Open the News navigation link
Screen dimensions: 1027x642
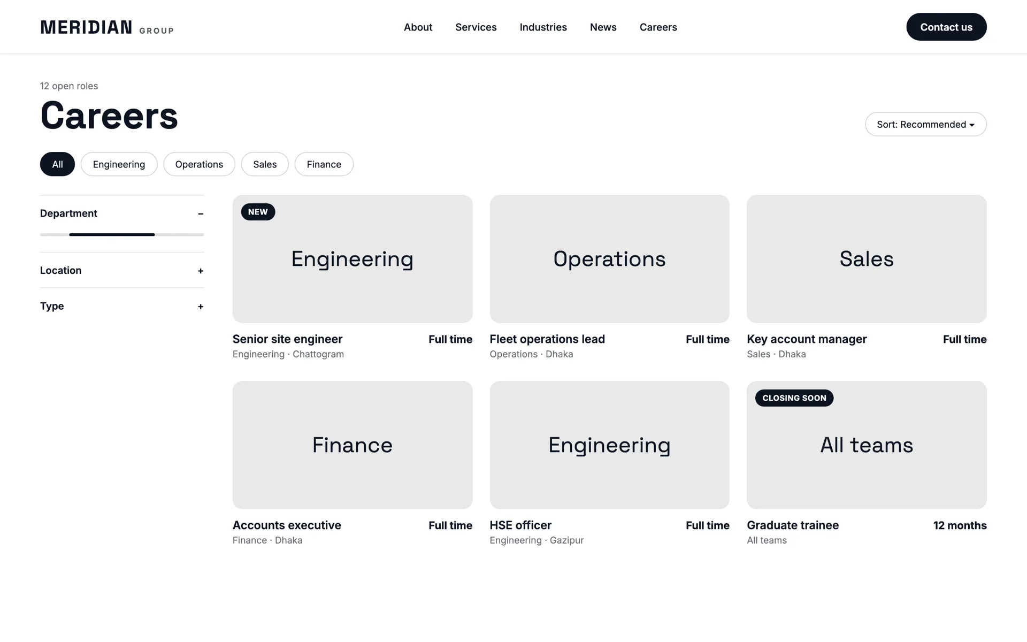(603, 27)
